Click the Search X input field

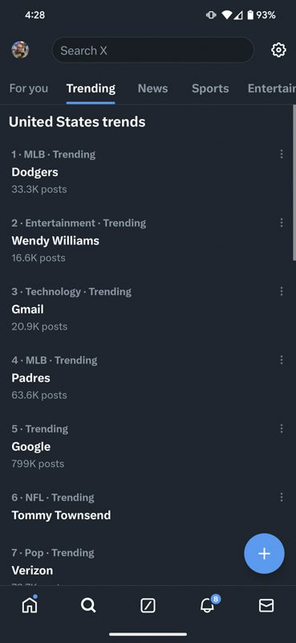point(152,50)
